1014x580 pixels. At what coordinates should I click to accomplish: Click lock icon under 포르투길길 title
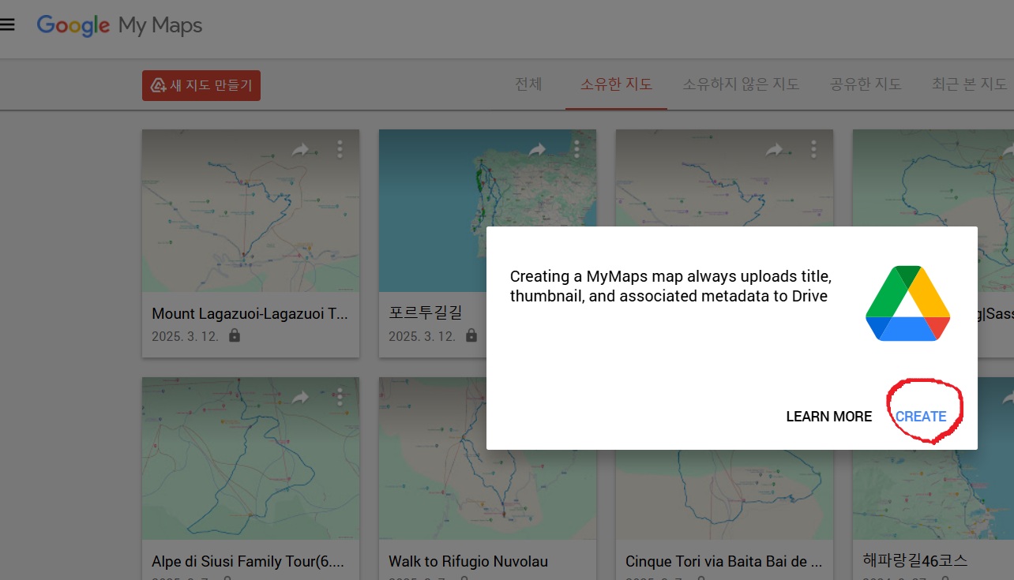tap(471, 335)
